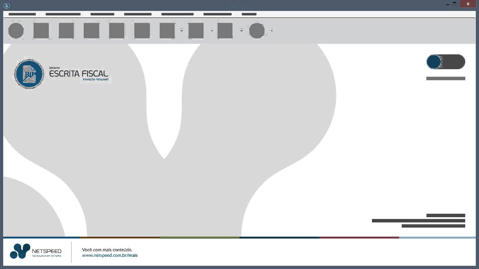Click the square toolbar button next to the left round button
This screenshot has width=479, height=269.
pyautogui.click(x=41, y=31)
